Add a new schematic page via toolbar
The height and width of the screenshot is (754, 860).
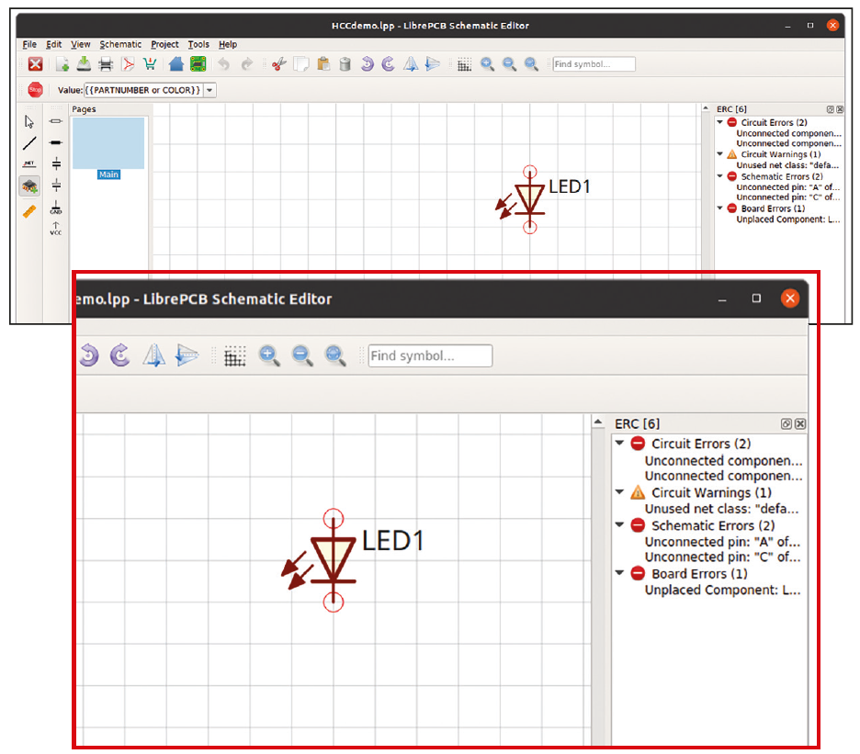[x=62, y=64]
